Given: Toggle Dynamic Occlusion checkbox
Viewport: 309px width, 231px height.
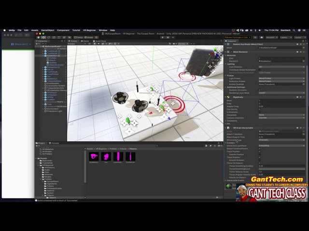Looking at the screenshot, I should tap(260, 90).
